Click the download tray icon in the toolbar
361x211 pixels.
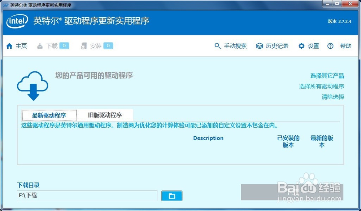(40, 46)
